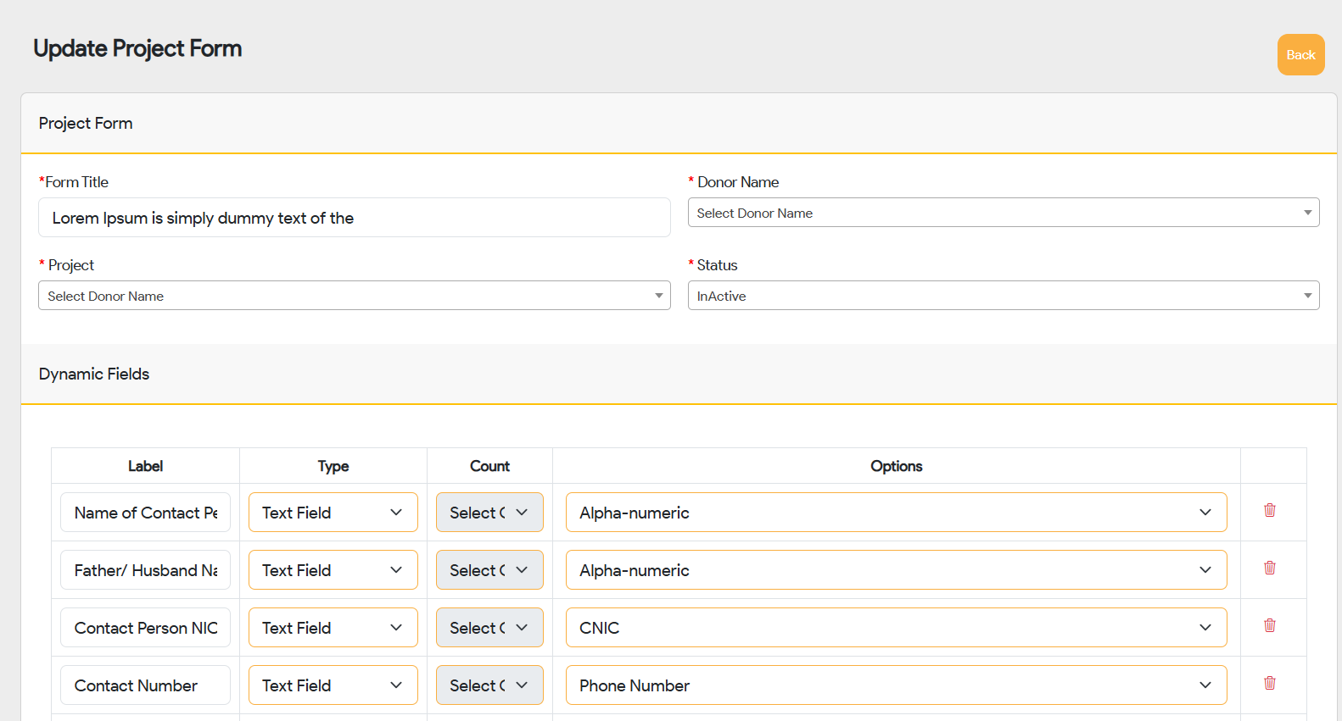
Task: Open Alpha-numeric options for first row
Action: tap(896, 513)
